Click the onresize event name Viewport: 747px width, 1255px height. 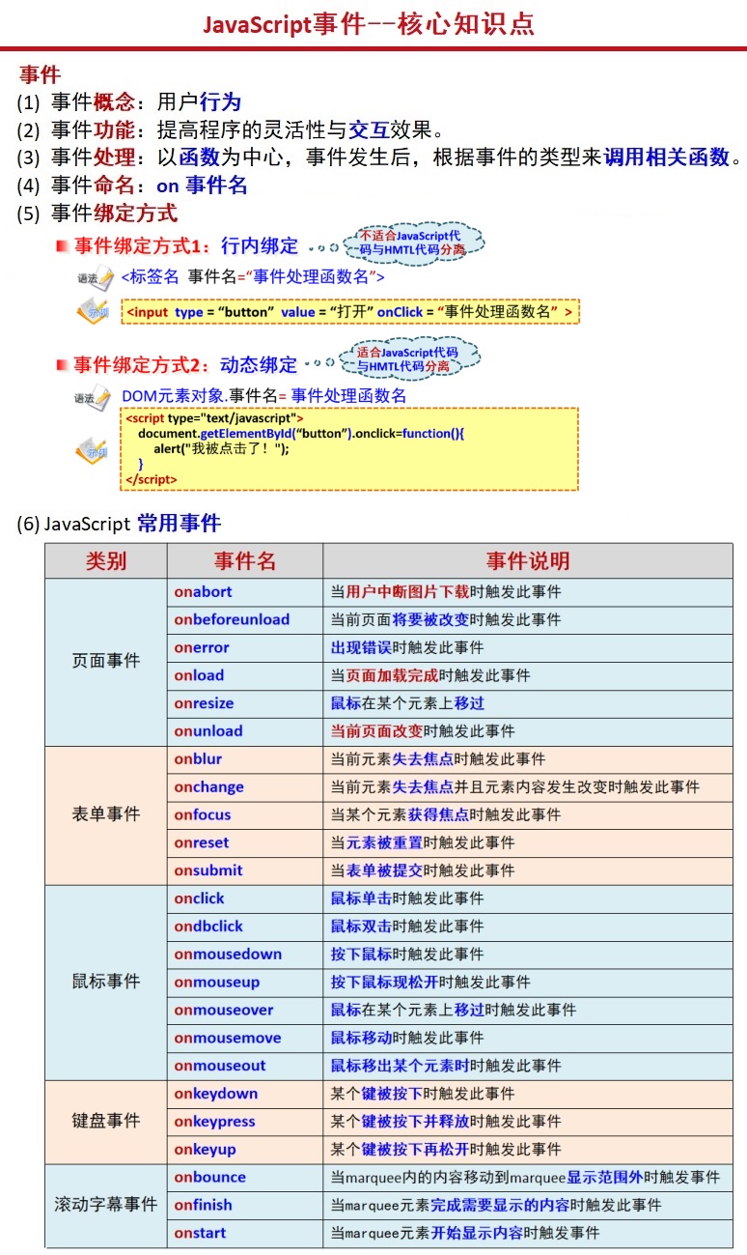pyautogui.click(x=204, y=703)
